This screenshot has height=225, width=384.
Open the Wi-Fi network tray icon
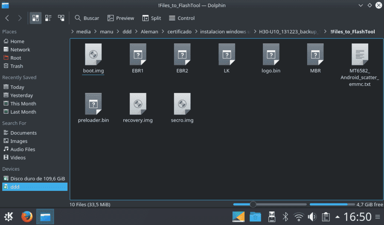click(x=299, y=216)
